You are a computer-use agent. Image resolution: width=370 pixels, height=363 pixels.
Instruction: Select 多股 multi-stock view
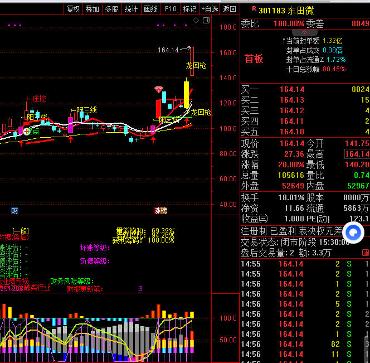pyautogui.click(x=111, y=9)
